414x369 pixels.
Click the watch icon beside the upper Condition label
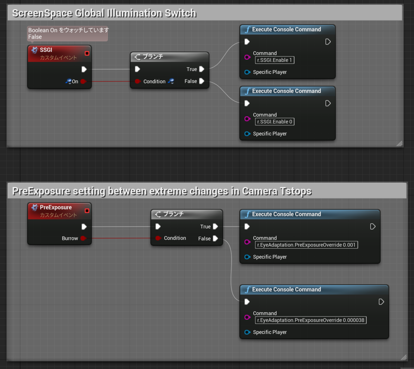[x=171, y=81]
